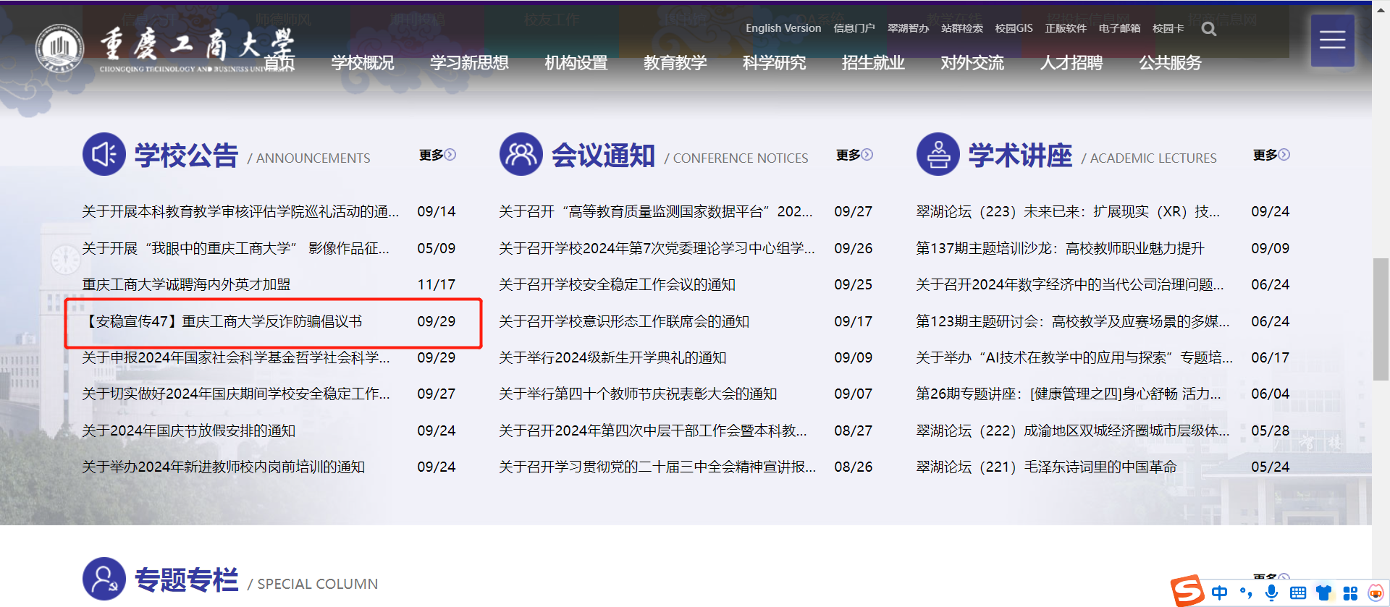Toggle the IME punctuation mode button
Viewport: 1390px width, 607px height.
[x=1246, y=593]
